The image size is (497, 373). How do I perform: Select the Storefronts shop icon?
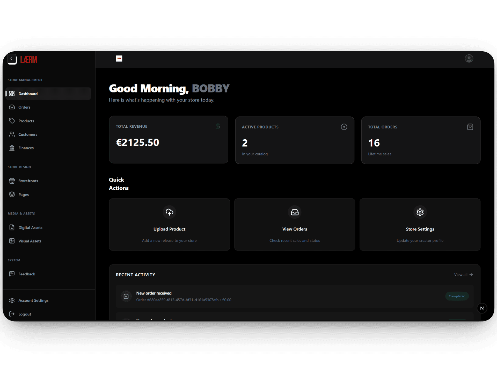pos(12,181)
